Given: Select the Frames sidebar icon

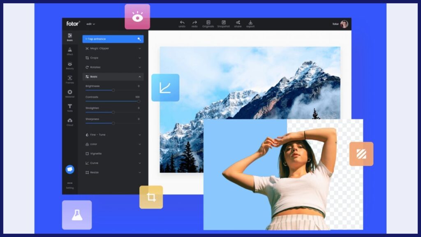Looking at the screenshot, I should click(x=70, y=79).
